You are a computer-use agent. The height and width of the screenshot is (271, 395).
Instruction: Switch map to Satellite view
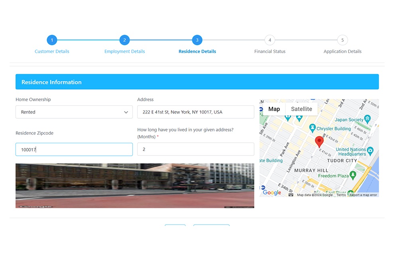tap(301, 109)
